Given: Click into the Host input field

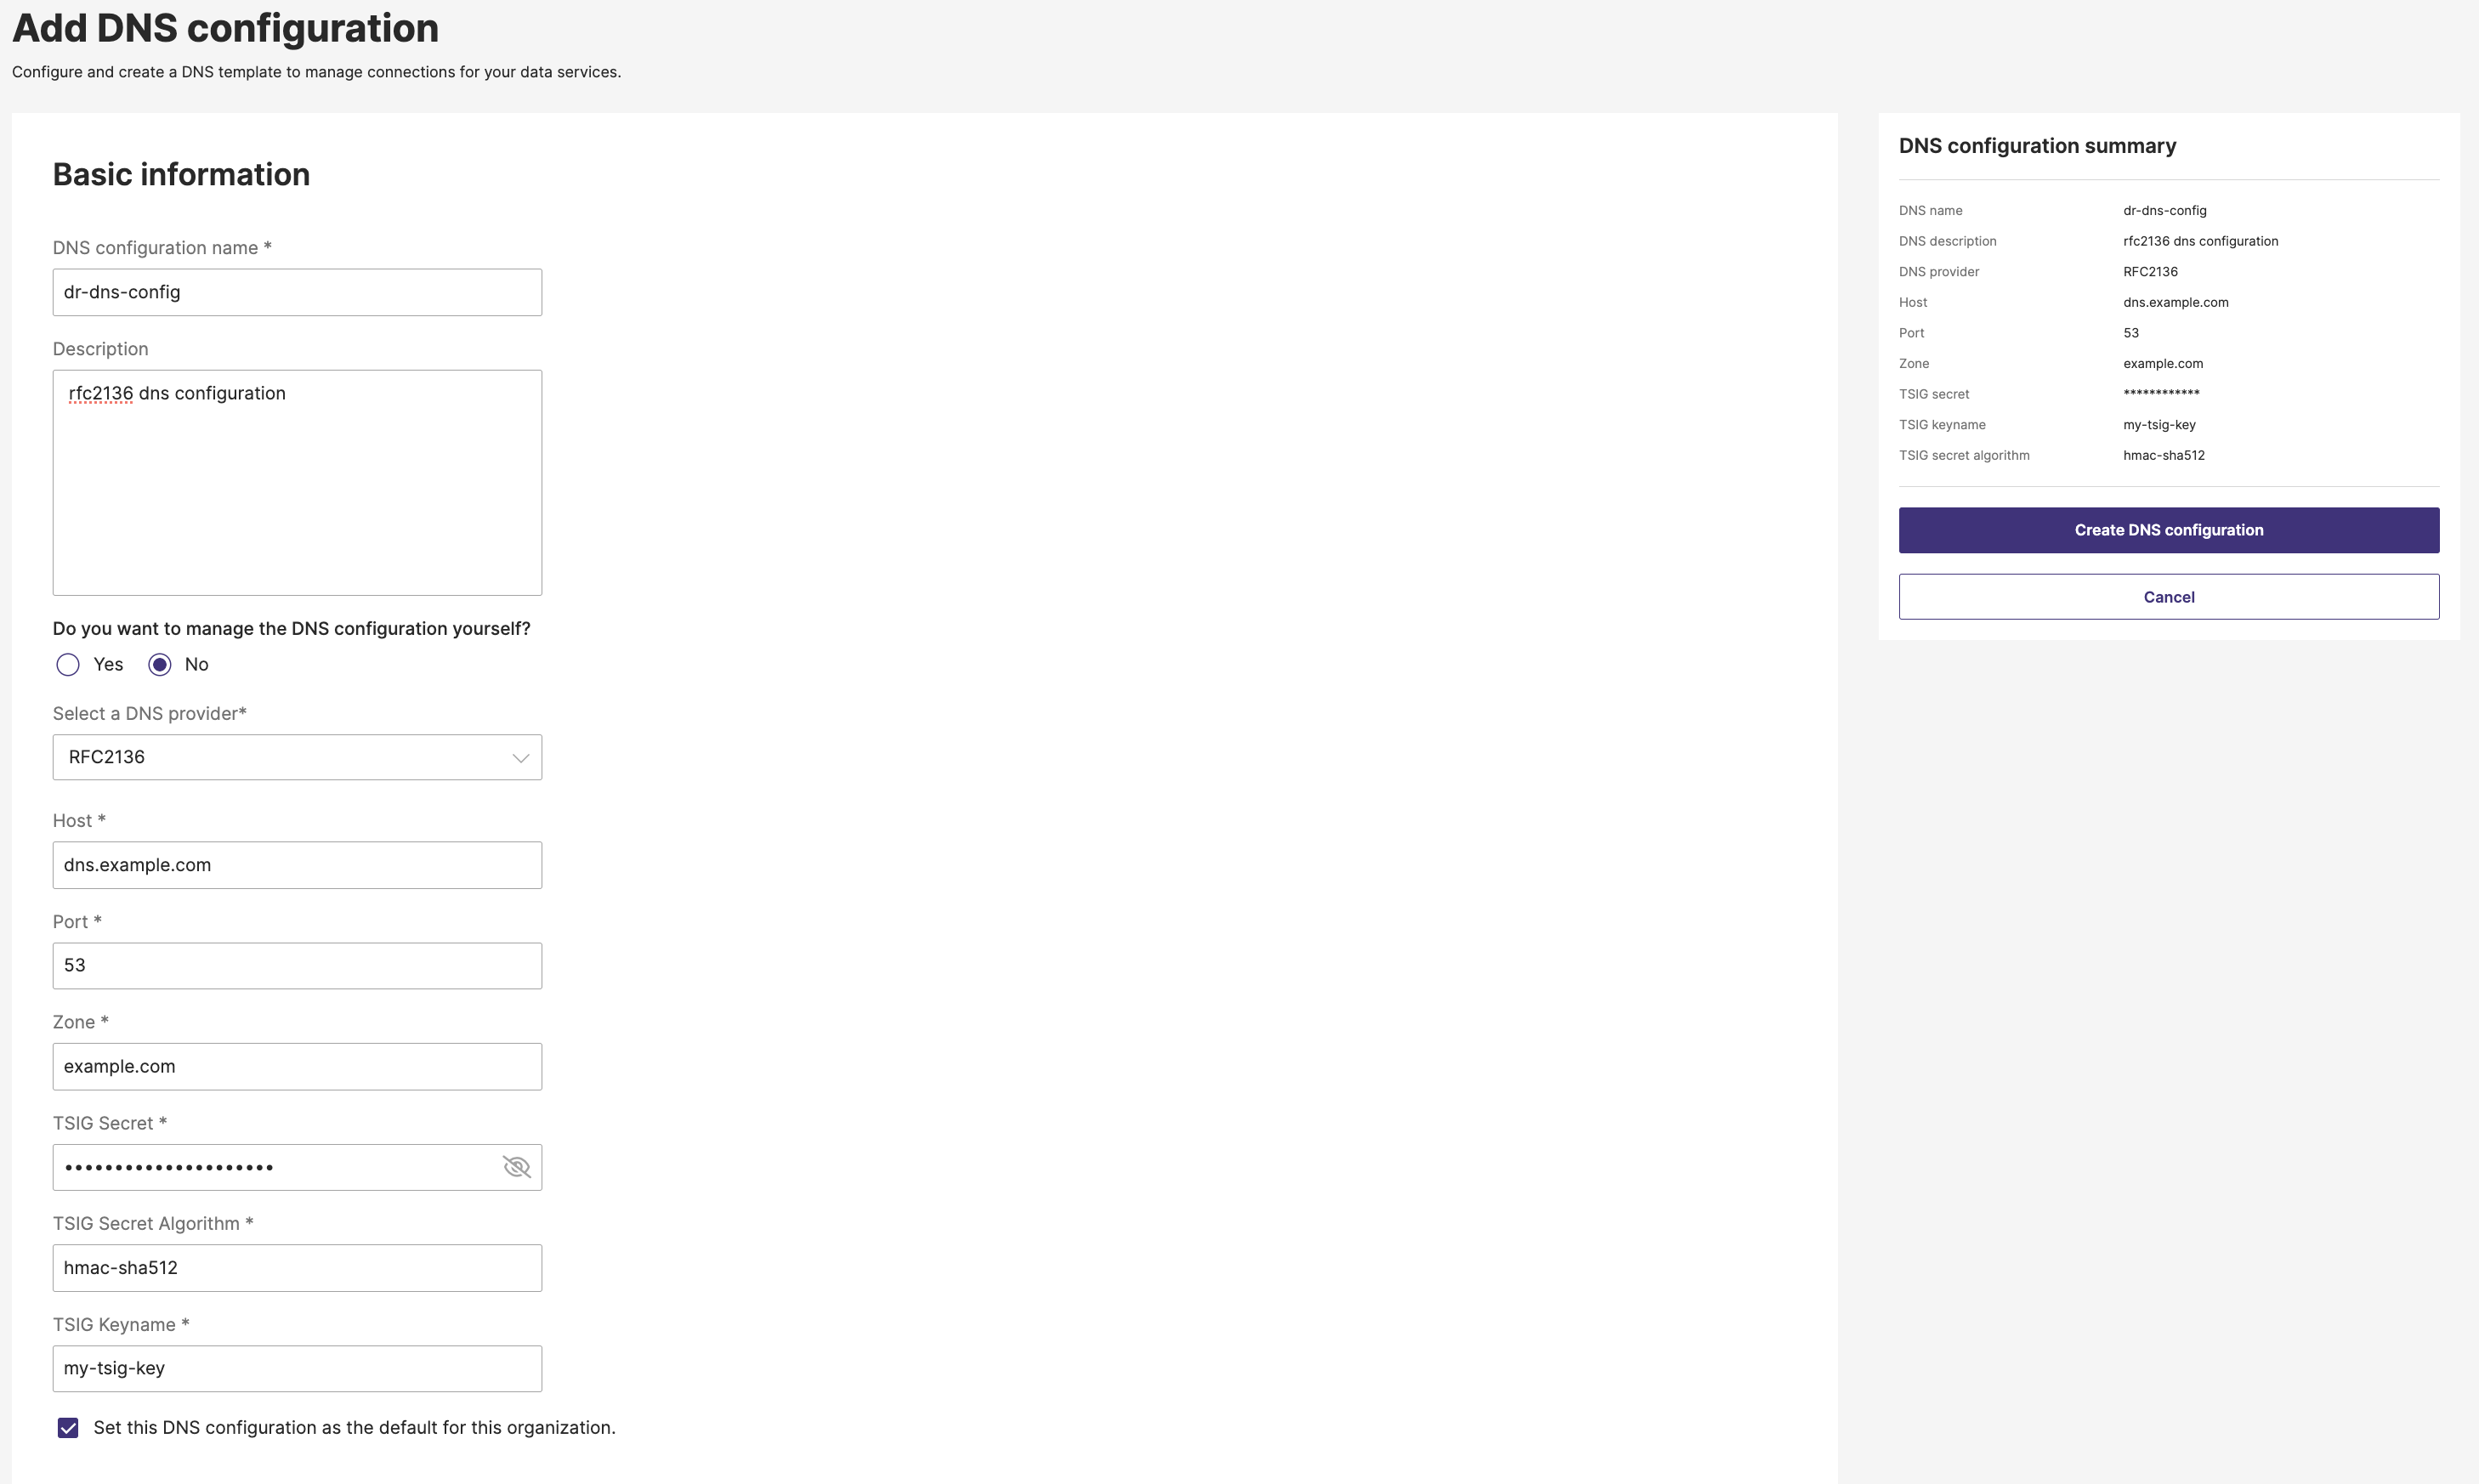Looking at the screenshot, I should [x=296, y=865].
